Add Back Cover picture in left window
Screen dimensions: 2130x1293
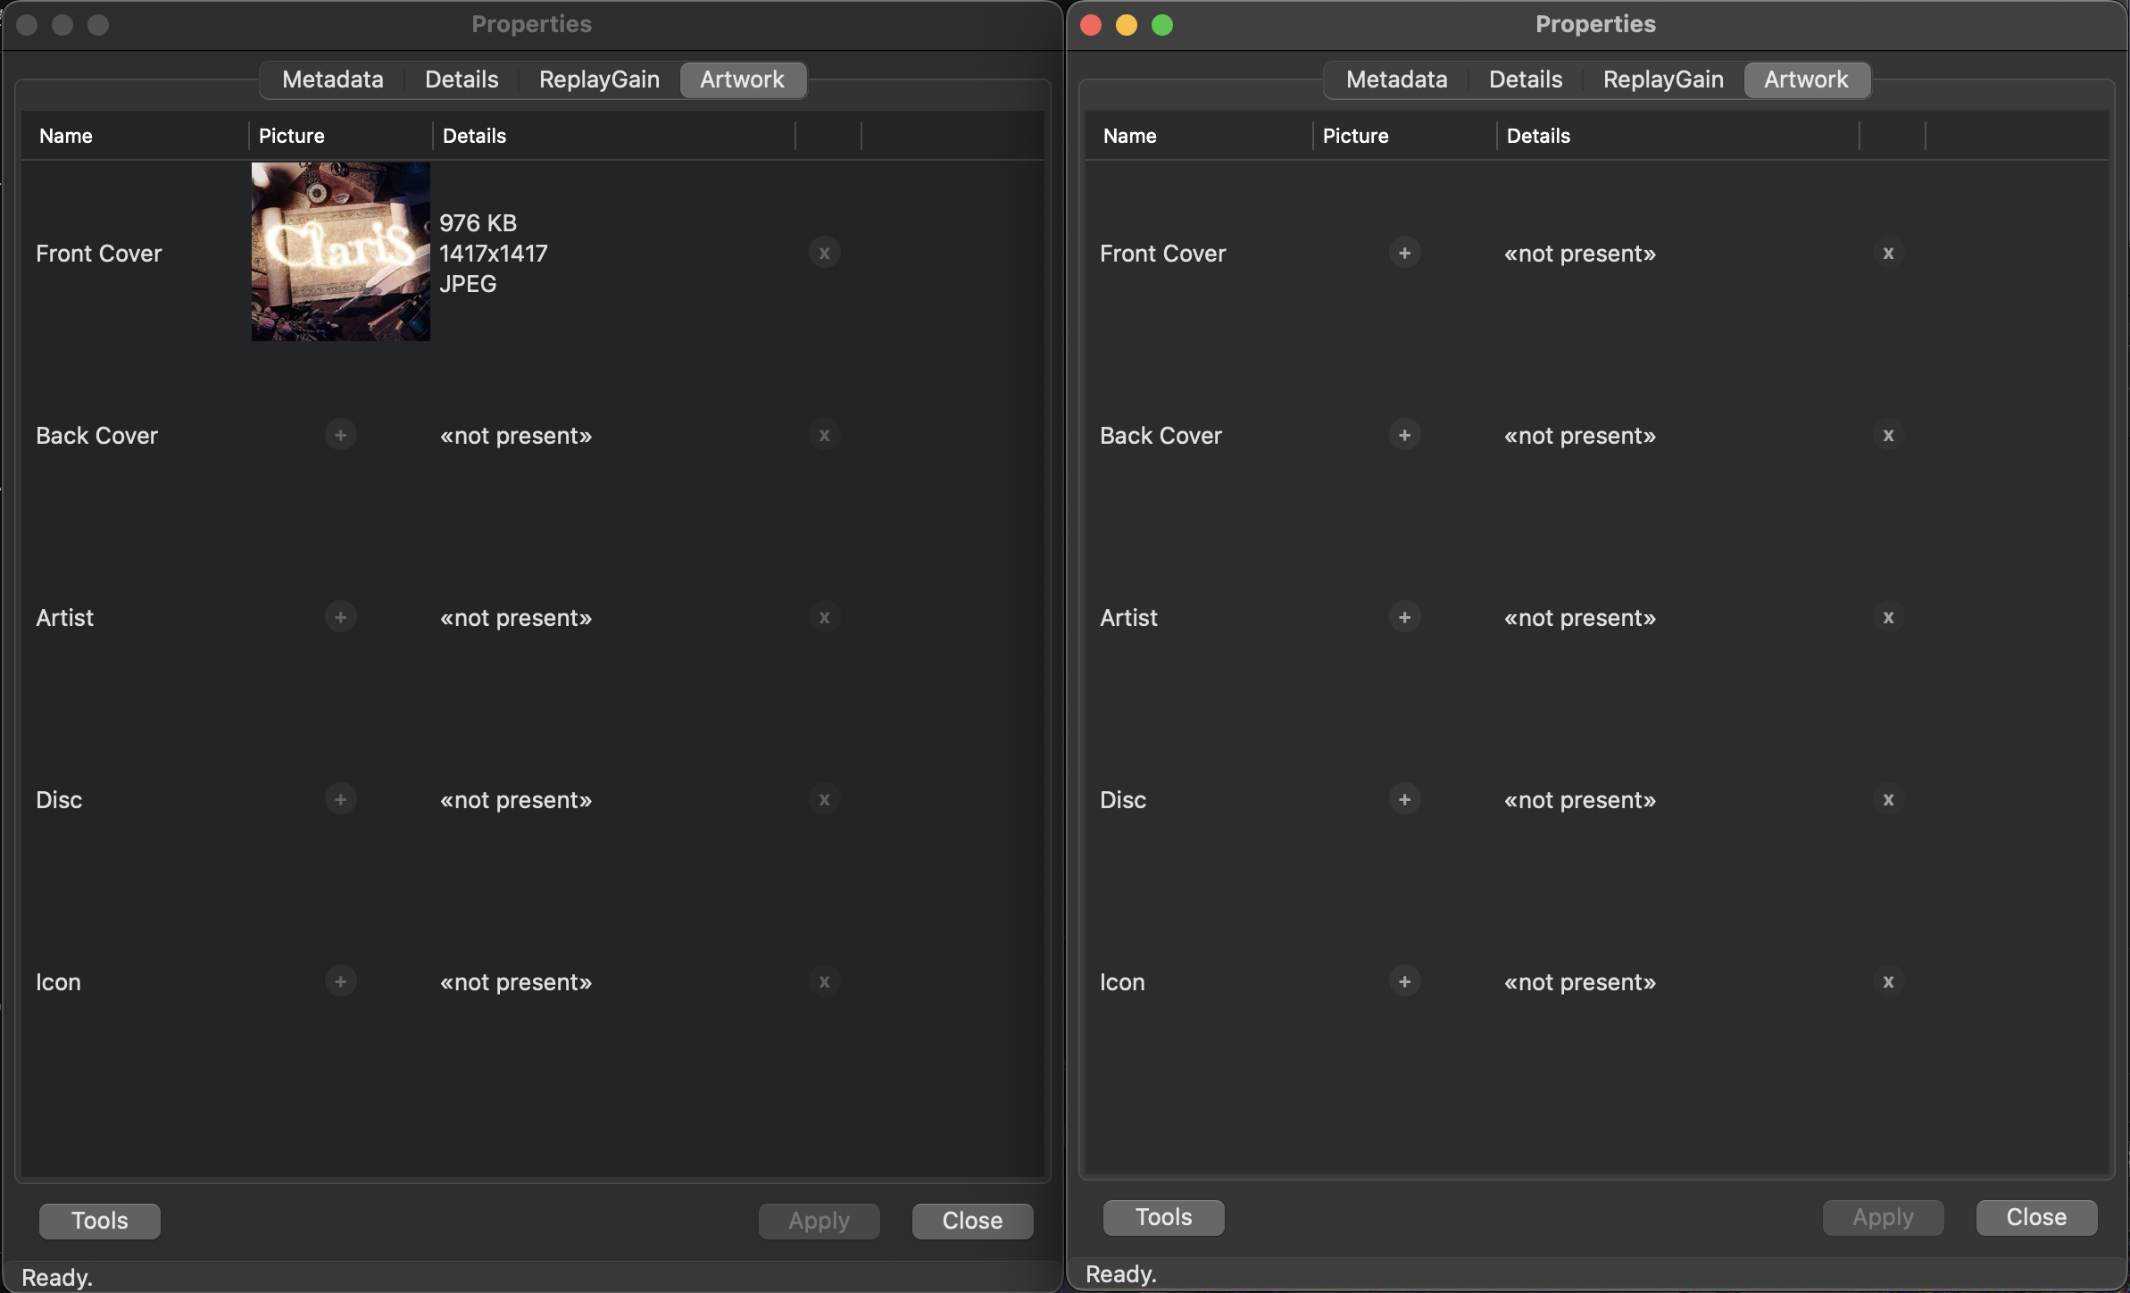tap(340, 435)
